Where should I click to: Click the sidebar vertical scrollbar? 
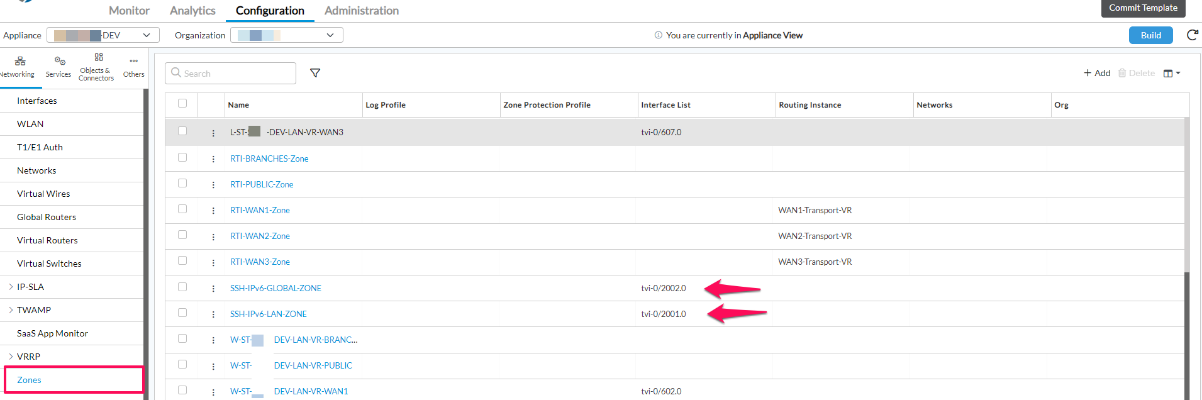(x=146, y=244)
